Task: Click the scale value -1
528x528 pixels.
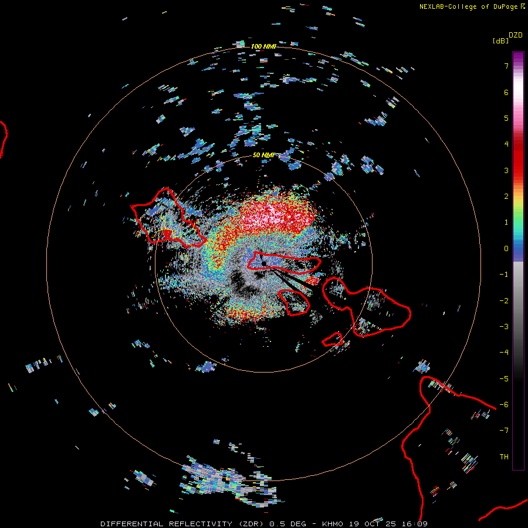Action: (504, 275)
